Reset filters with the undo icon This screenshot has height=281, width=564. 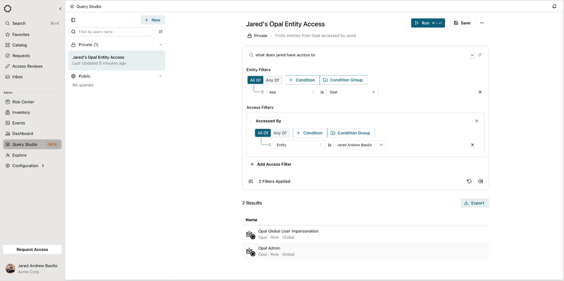[x=469, y=181]
